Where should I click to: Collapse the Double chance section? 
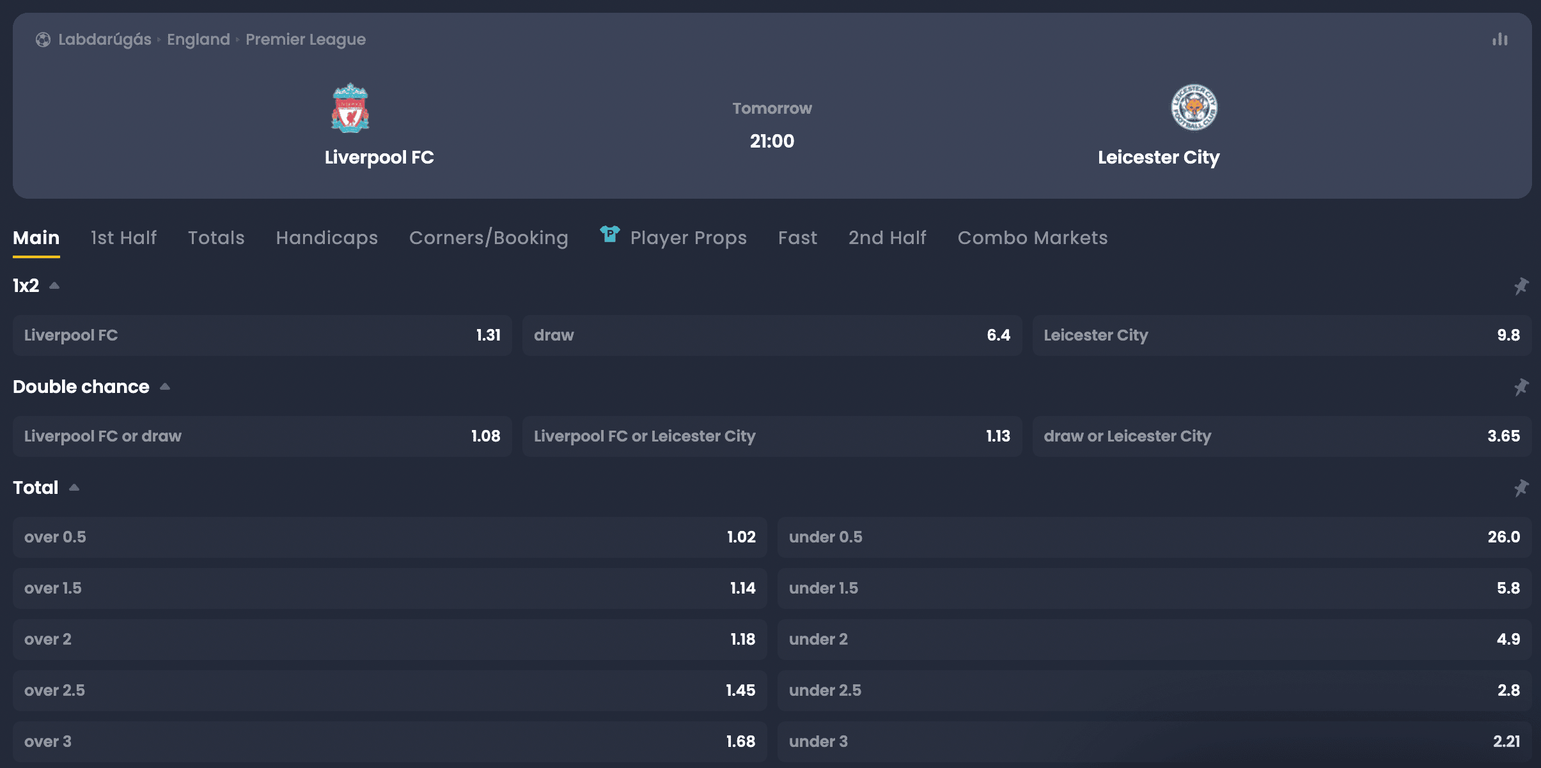click(165, 387)
